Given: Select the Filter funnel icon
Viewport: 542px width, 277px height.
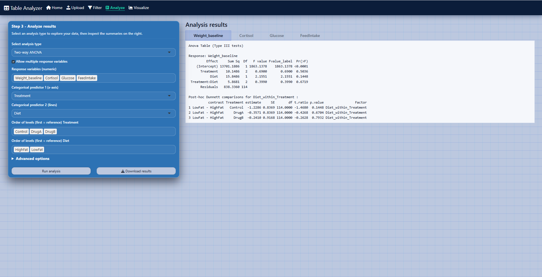Looking at the screenshot, I should coord(90,8).
